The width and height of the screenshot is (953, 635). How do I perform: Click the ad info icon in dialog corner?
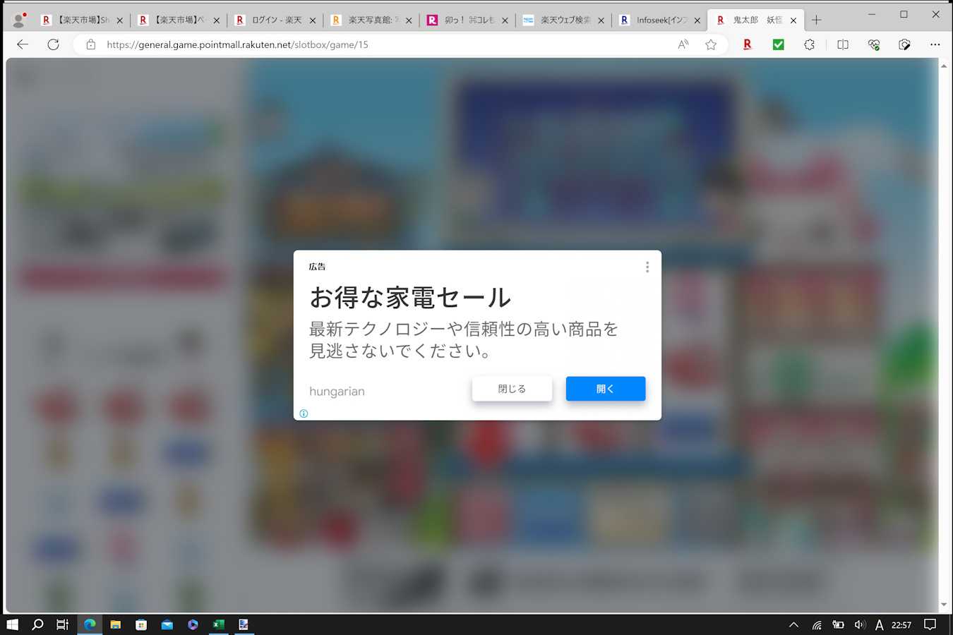pyautogui.click(x=304, y=413)
